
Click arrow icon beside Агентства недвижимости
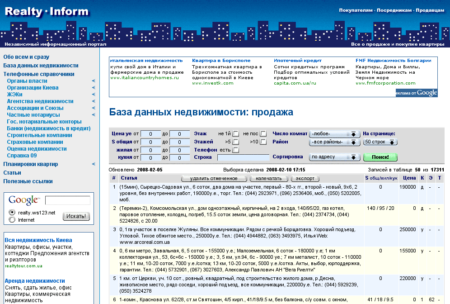pos(94,101)
